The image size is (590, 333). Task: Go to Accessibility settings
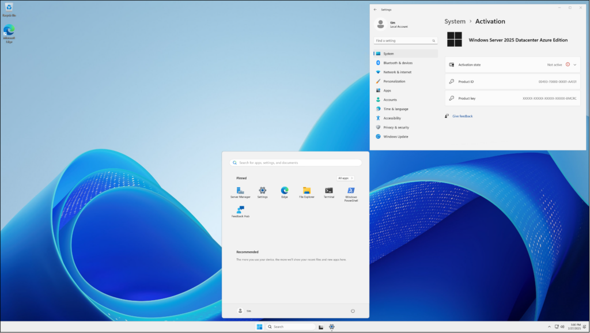pos(406,118)
